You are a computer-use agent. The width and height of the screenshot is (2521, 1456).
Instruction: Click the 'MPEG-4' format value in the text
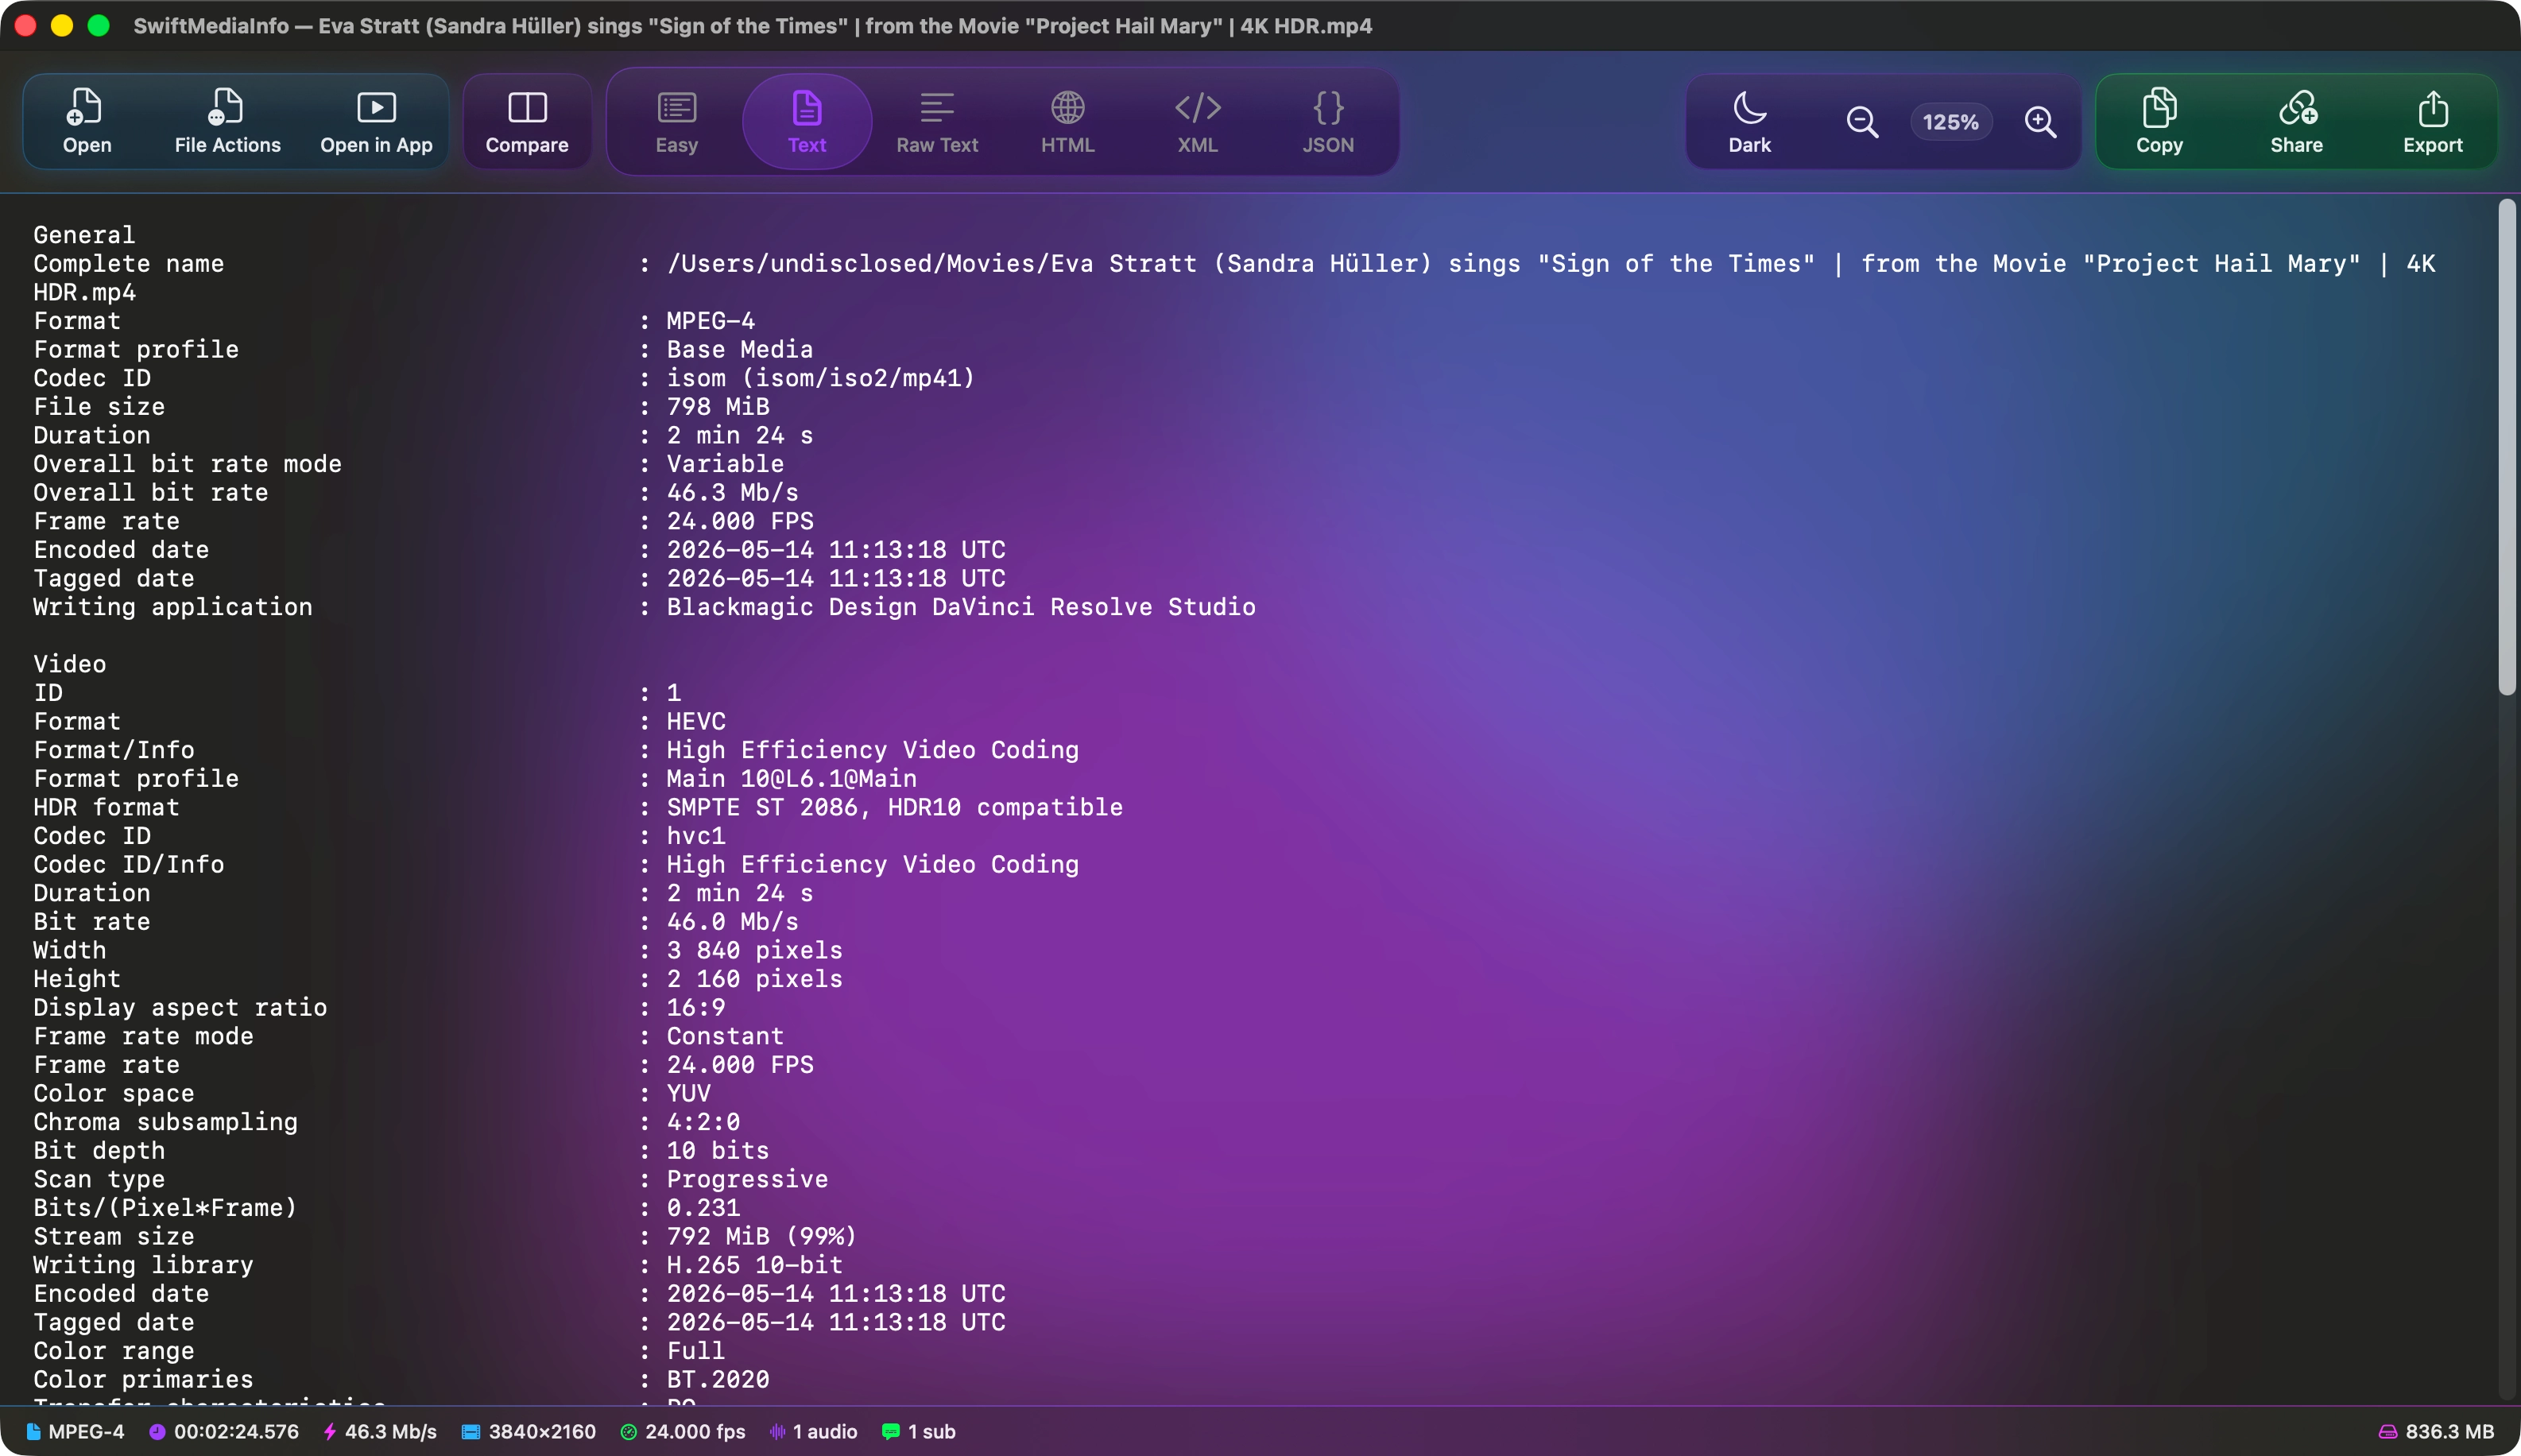tap(711, 321)
